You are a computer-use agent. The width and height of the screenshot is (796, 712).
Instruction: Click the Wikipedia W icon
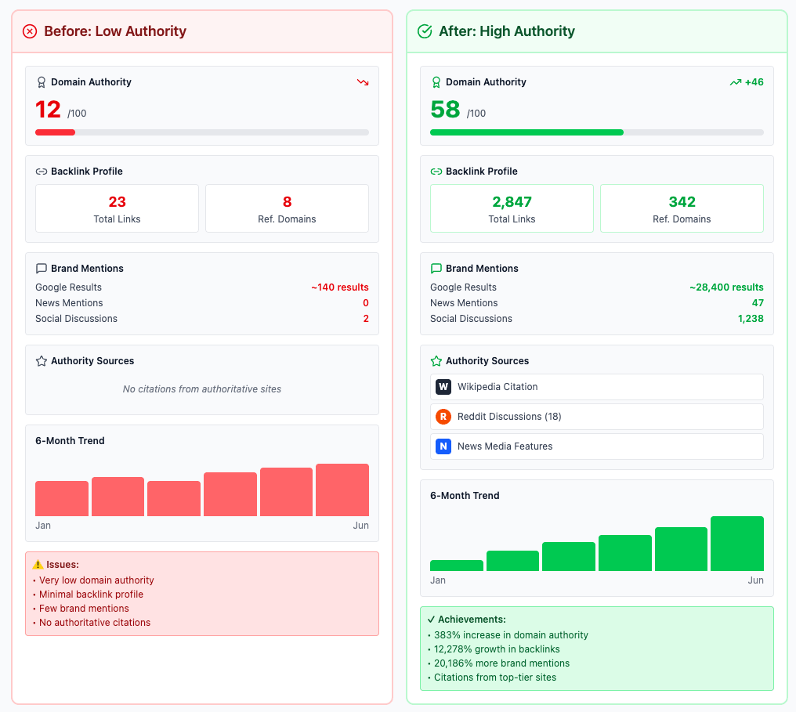coord(443,387)
